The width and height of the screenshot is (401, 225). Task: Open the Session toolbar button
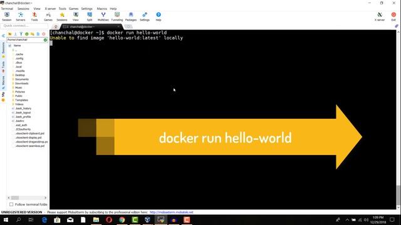[x=7, y=17]
